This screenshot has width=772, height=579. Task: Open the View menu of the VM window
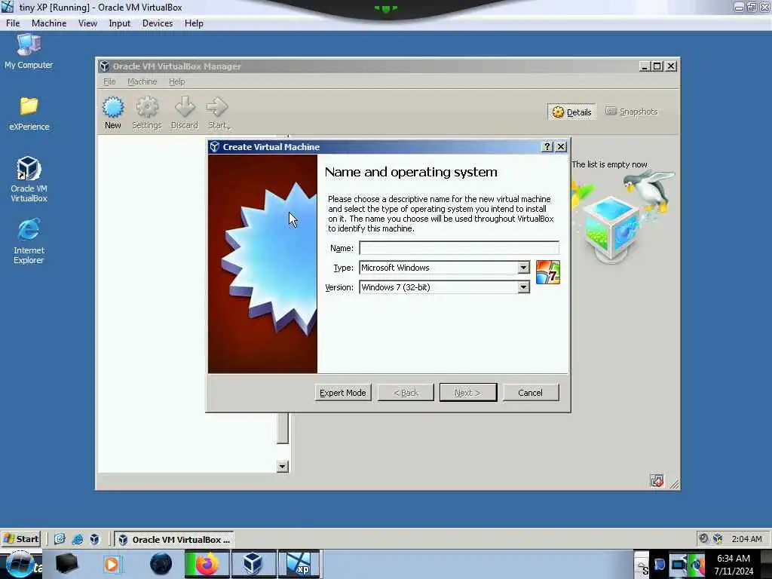(x=87, y=23)
